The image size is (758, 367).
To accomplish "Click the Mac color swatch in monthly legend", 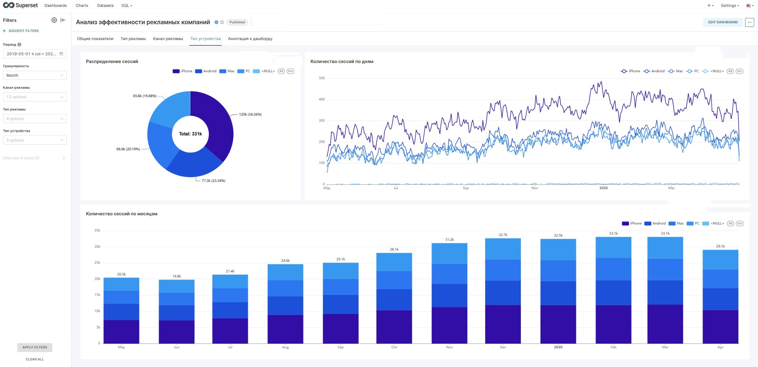I will (672, 223).
